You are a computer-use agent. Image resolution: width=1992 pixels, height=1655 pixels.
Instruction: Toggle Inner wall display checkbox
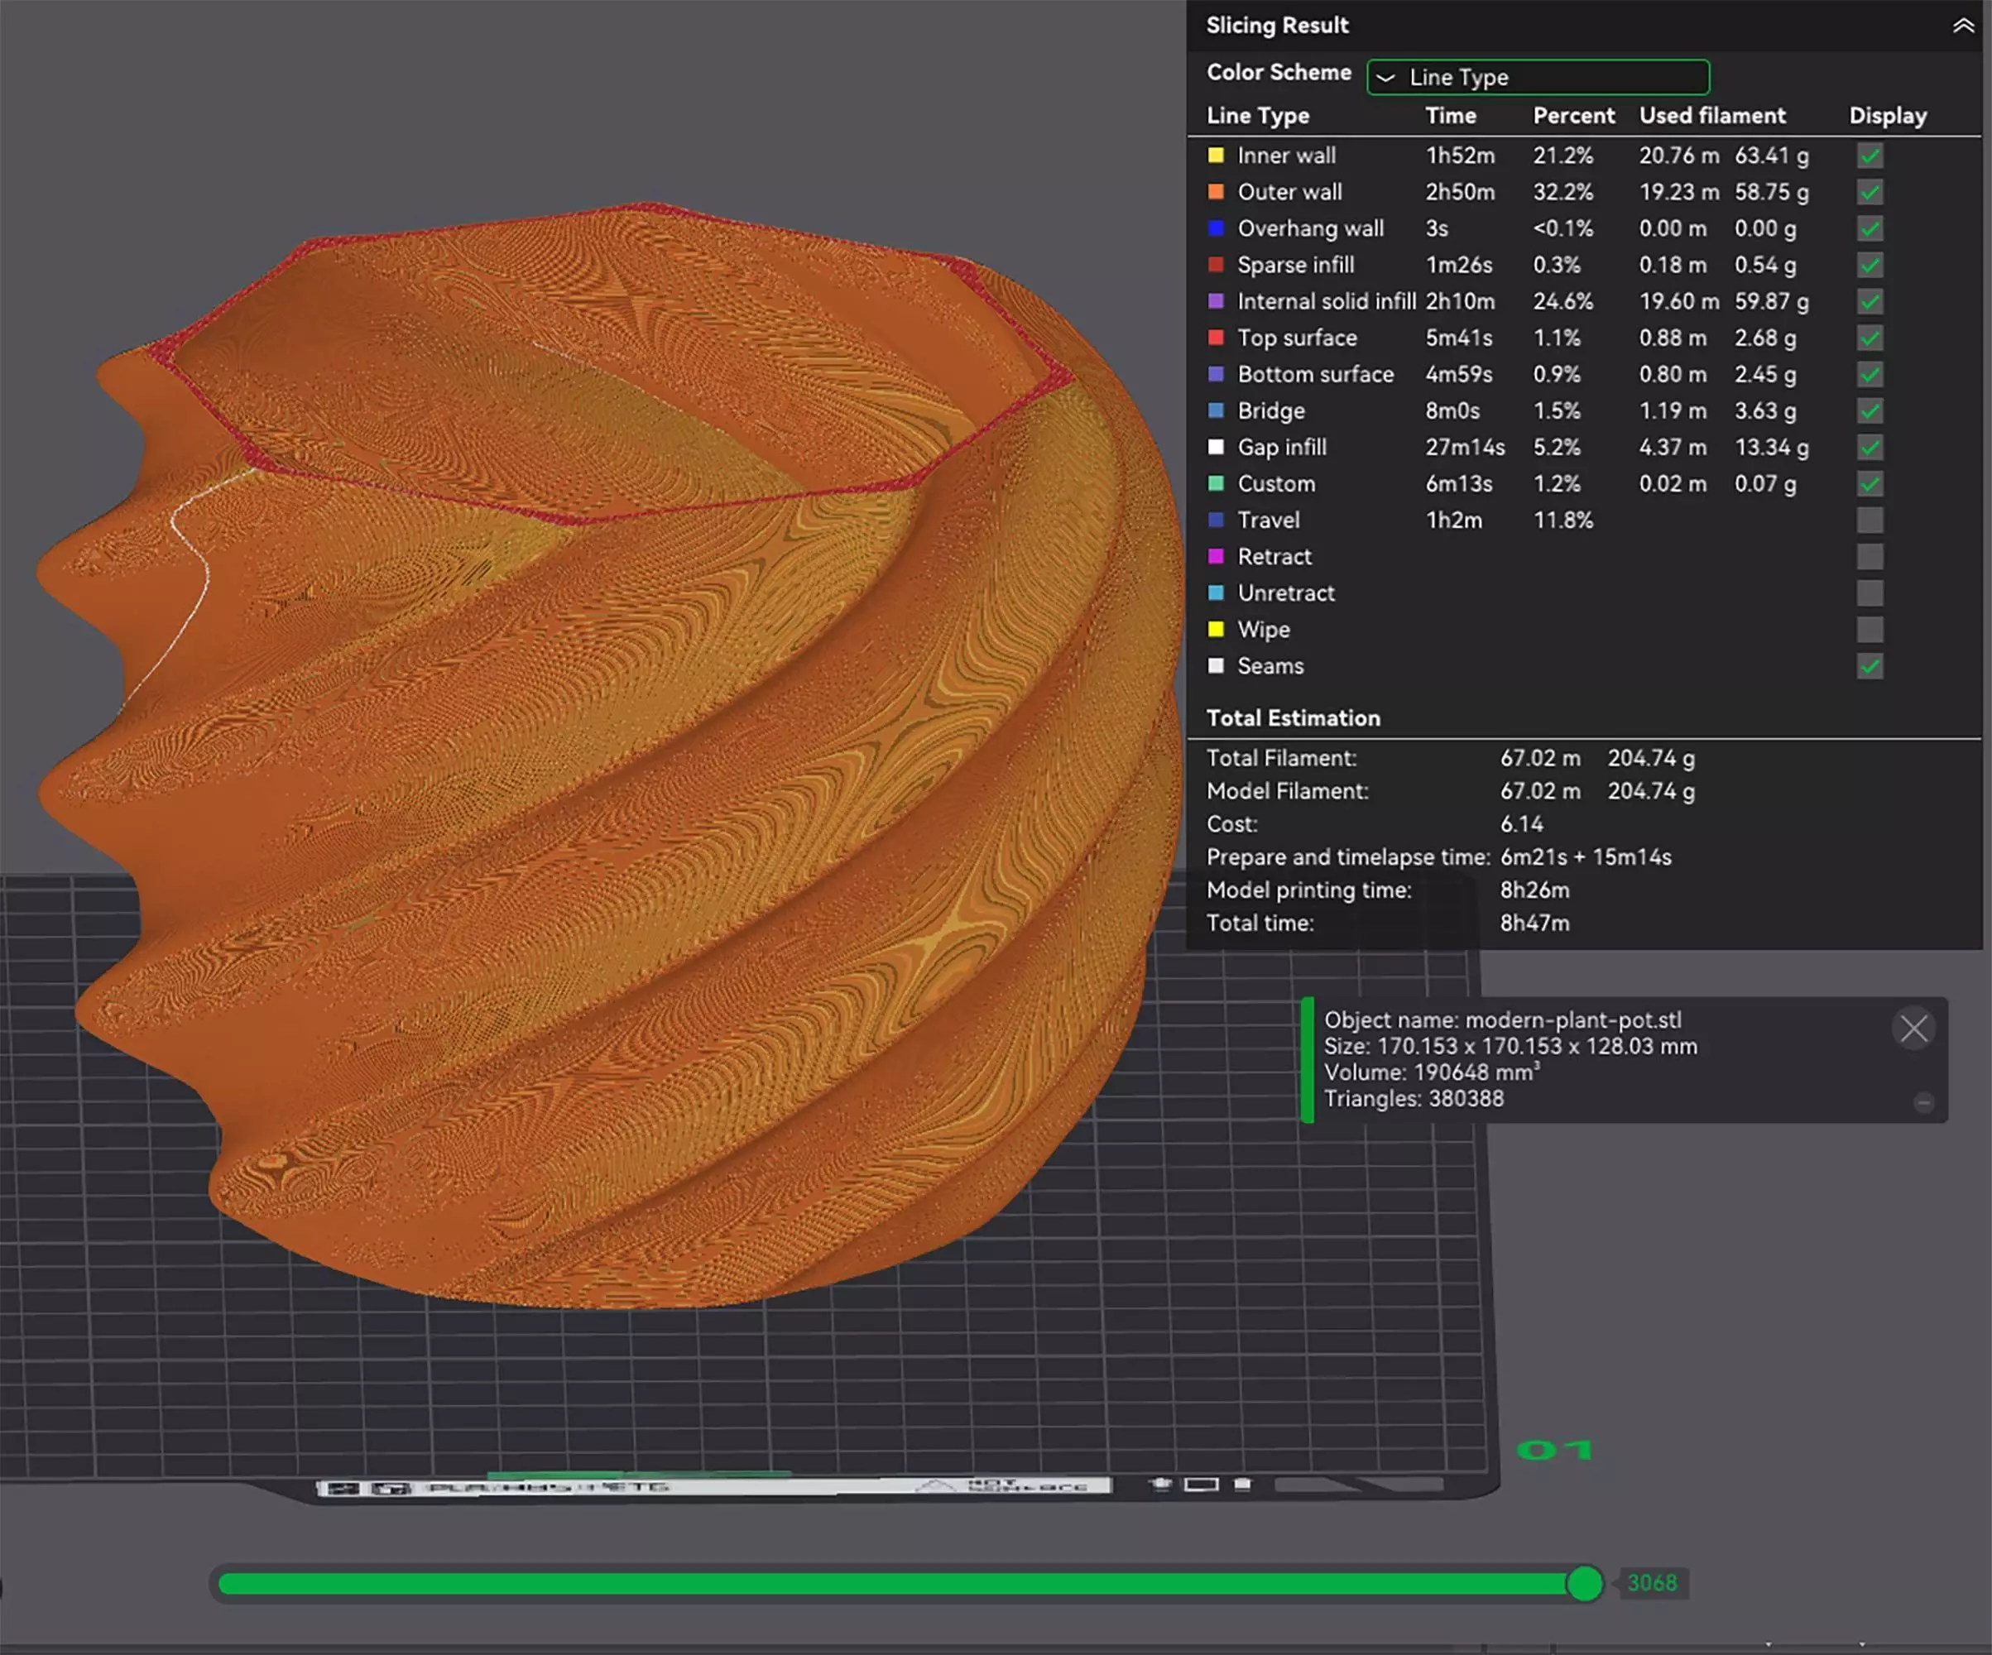1870,156
